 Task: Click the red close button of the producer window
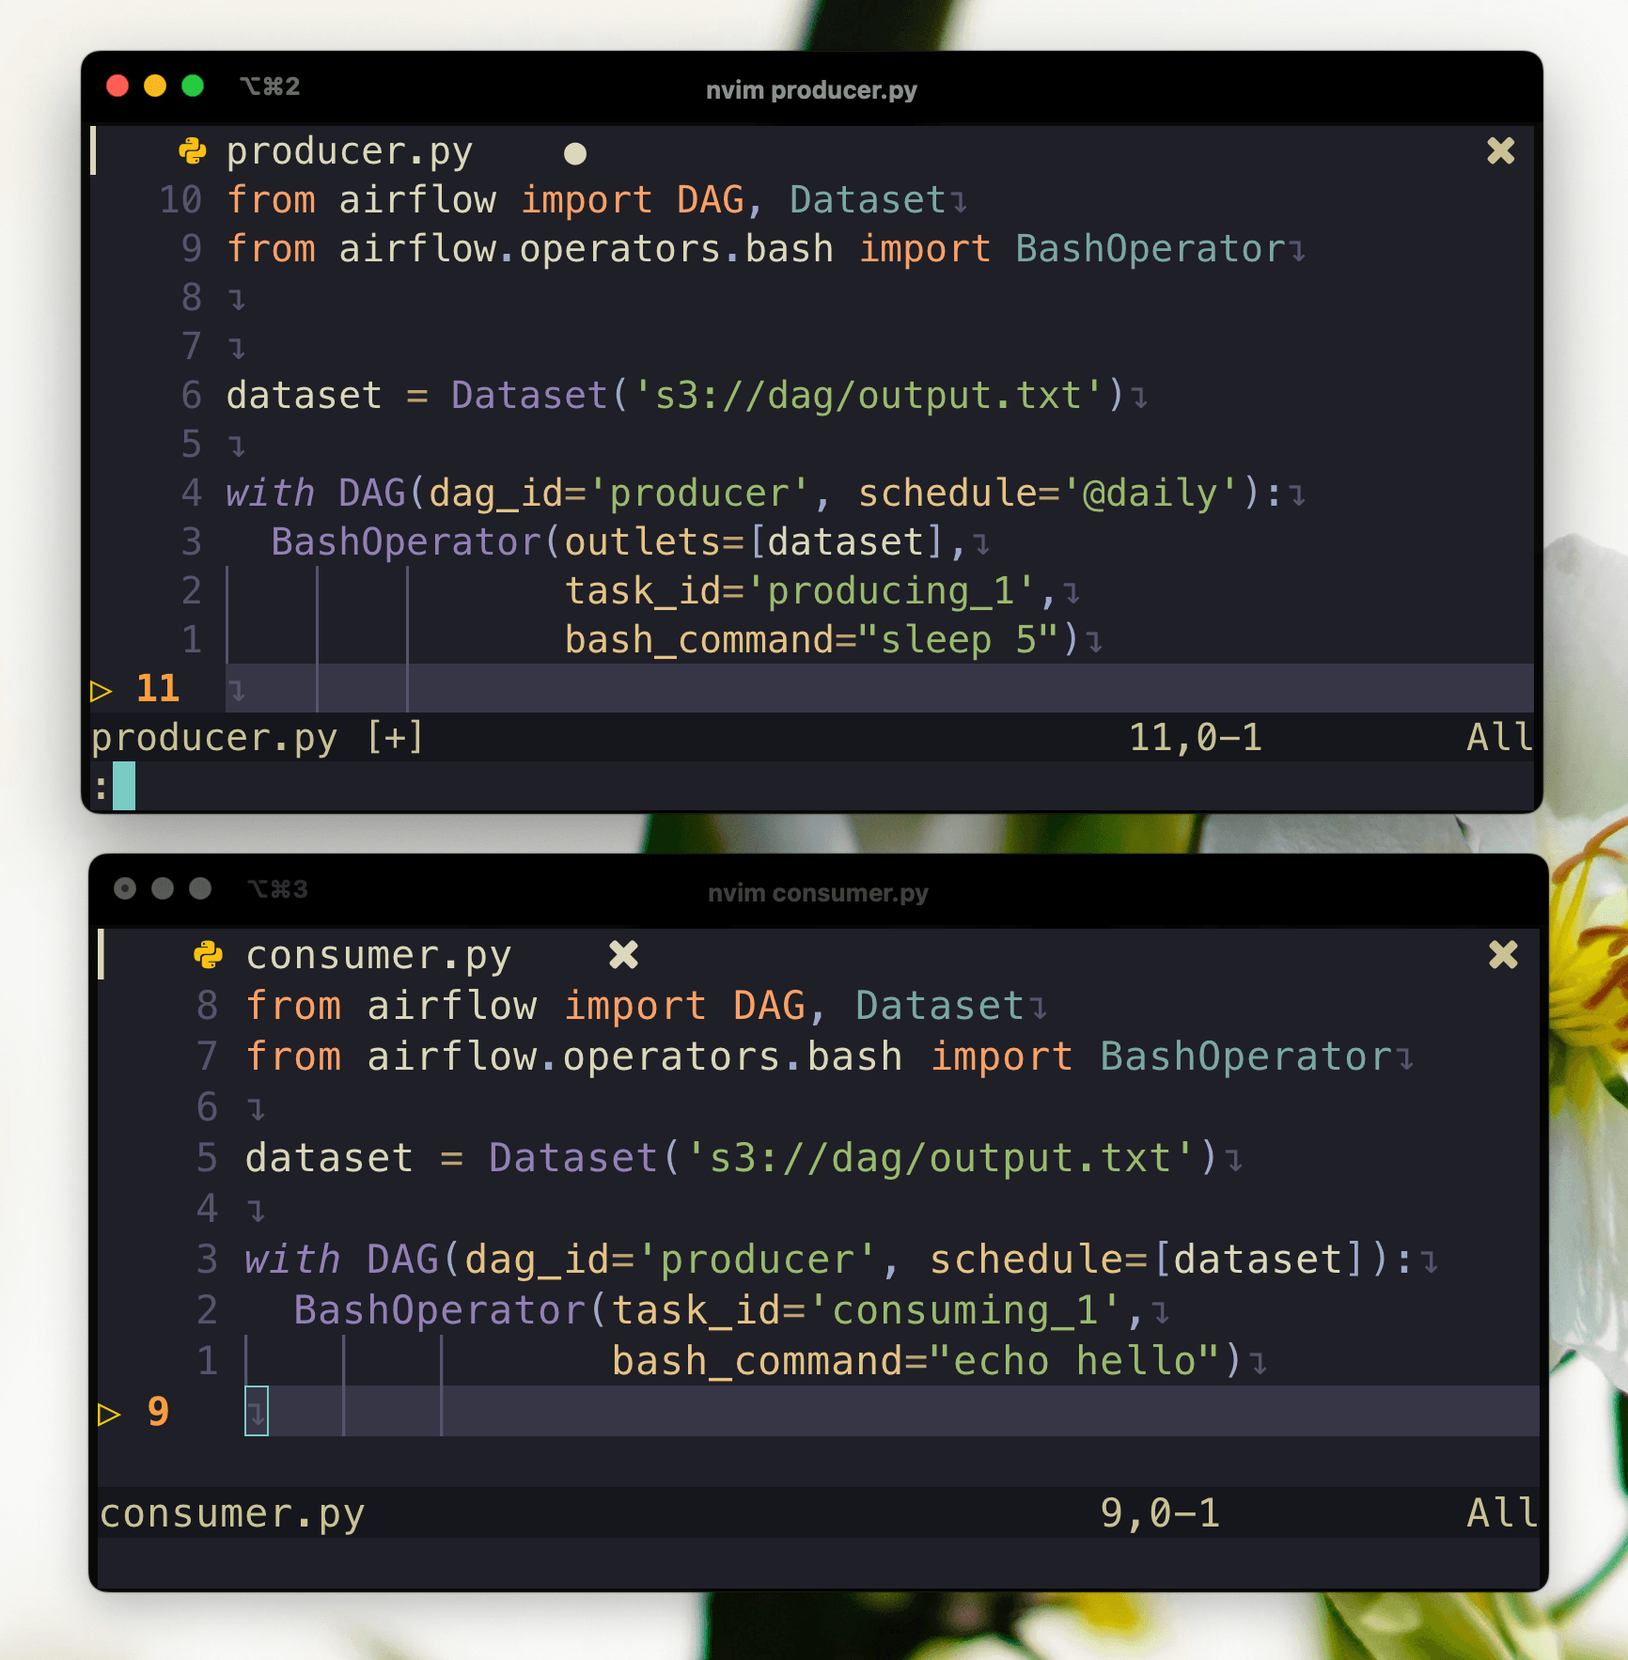coord(117,86)
